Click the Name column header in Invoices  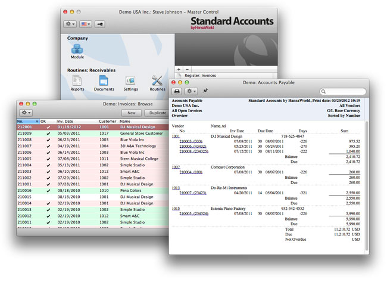point(143,122)
